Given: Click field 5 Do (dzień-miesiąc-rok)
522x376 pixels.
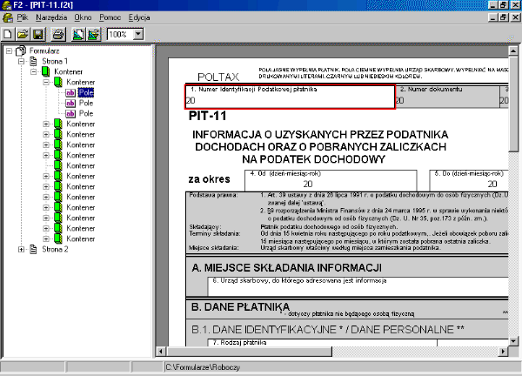Looking at the screenshot, I should (469, 180).
